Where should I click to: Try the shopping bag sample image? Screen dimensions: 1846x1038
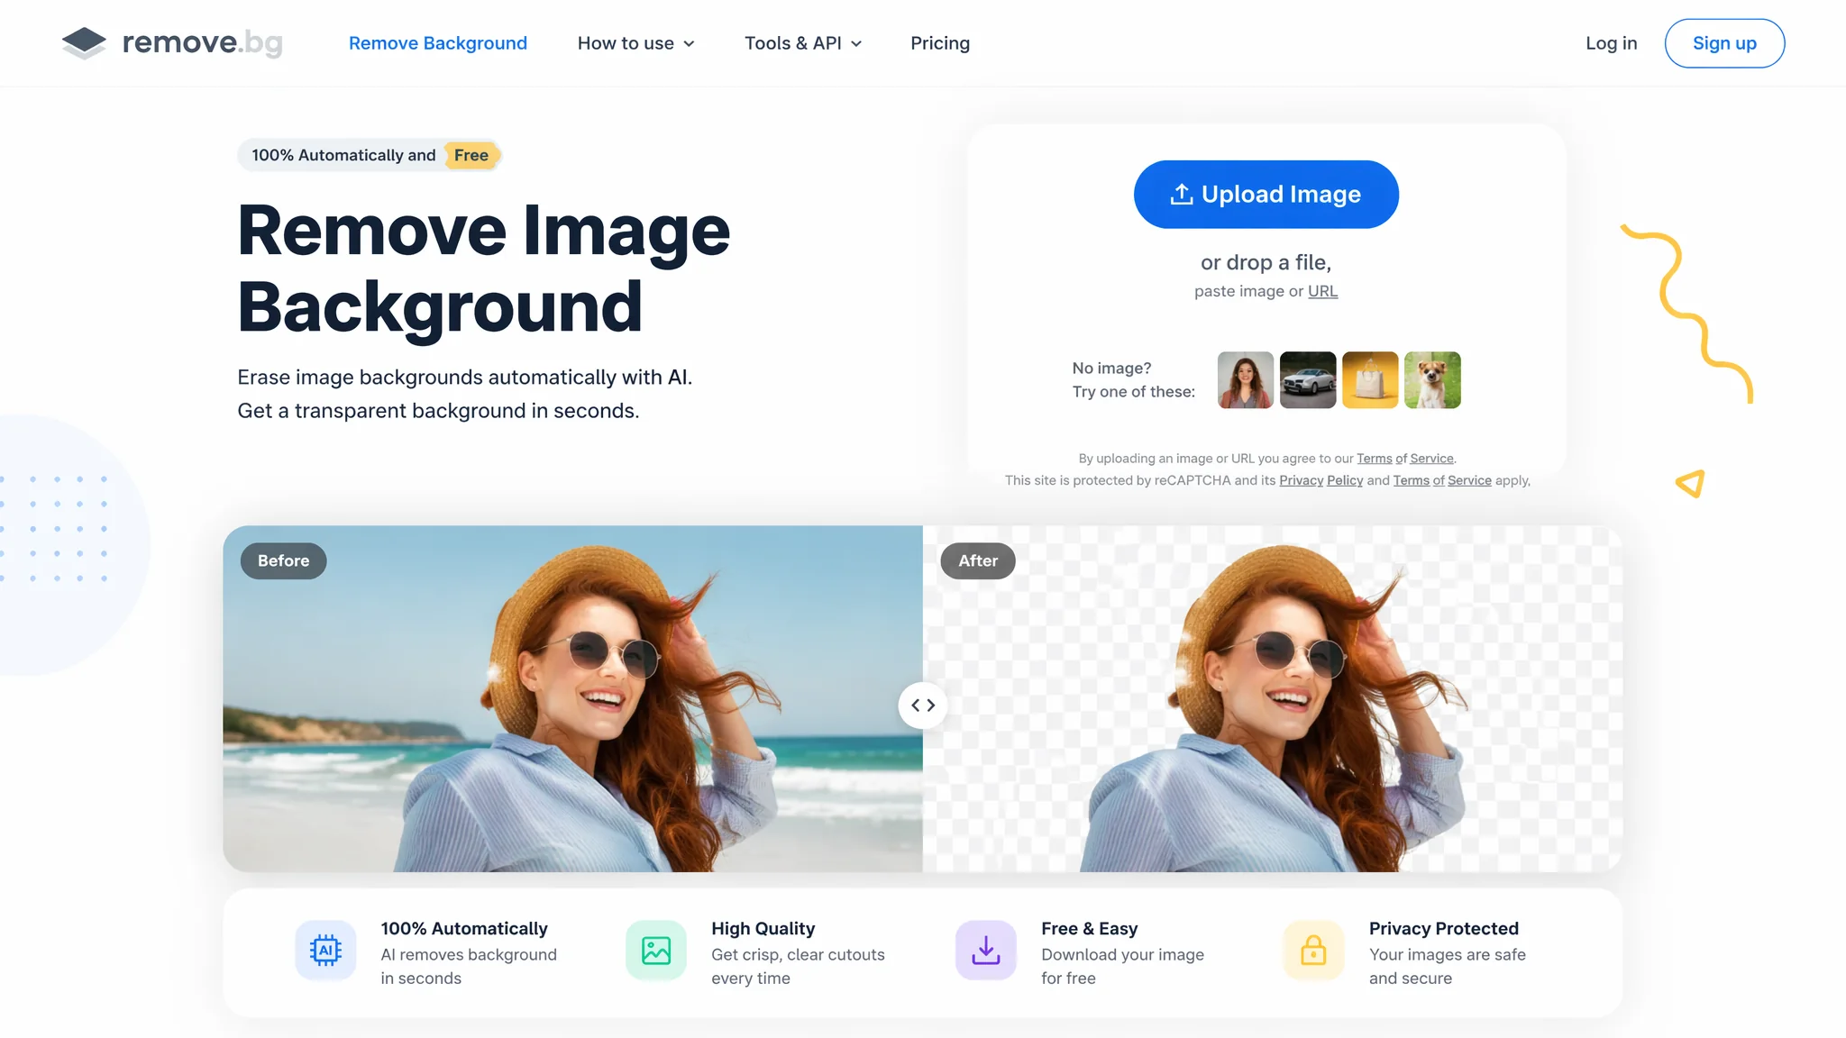(x=1370, y=380)
